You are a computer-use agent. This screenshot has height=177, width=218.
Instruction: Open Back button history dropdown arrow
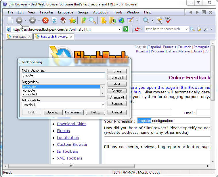(26, 20)
